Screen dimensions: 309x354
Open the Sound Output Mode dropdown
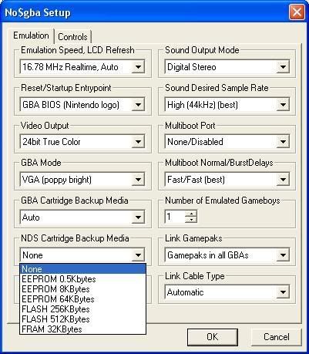coord(283,67)
